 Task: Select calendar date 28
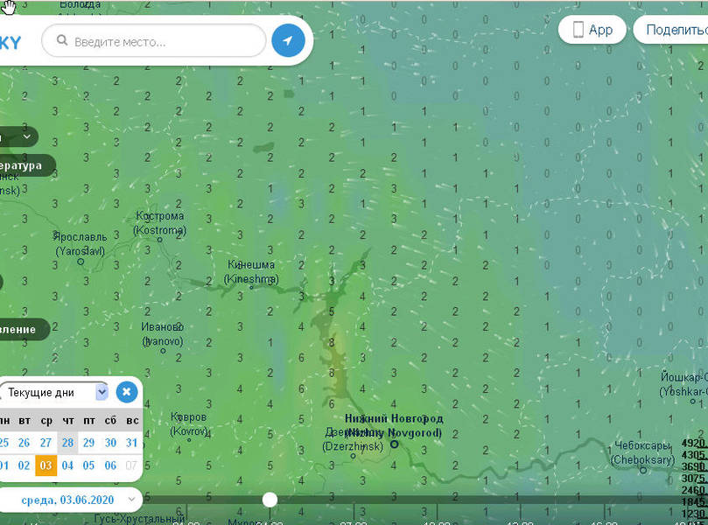[67, 443]
